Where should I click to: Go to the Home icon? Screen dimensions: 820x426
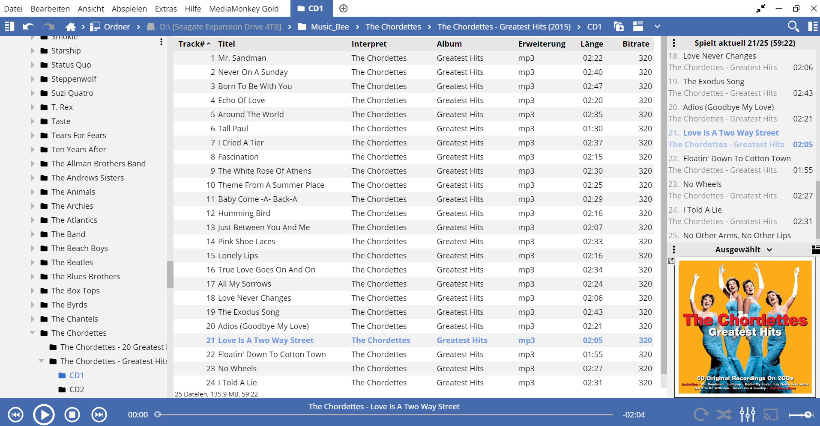(x=70, y=27)
